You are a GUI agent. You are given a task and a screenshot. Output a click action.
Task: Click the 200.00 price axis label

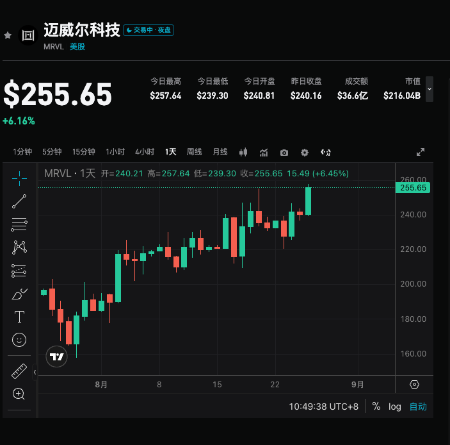(x=414, y=283)
